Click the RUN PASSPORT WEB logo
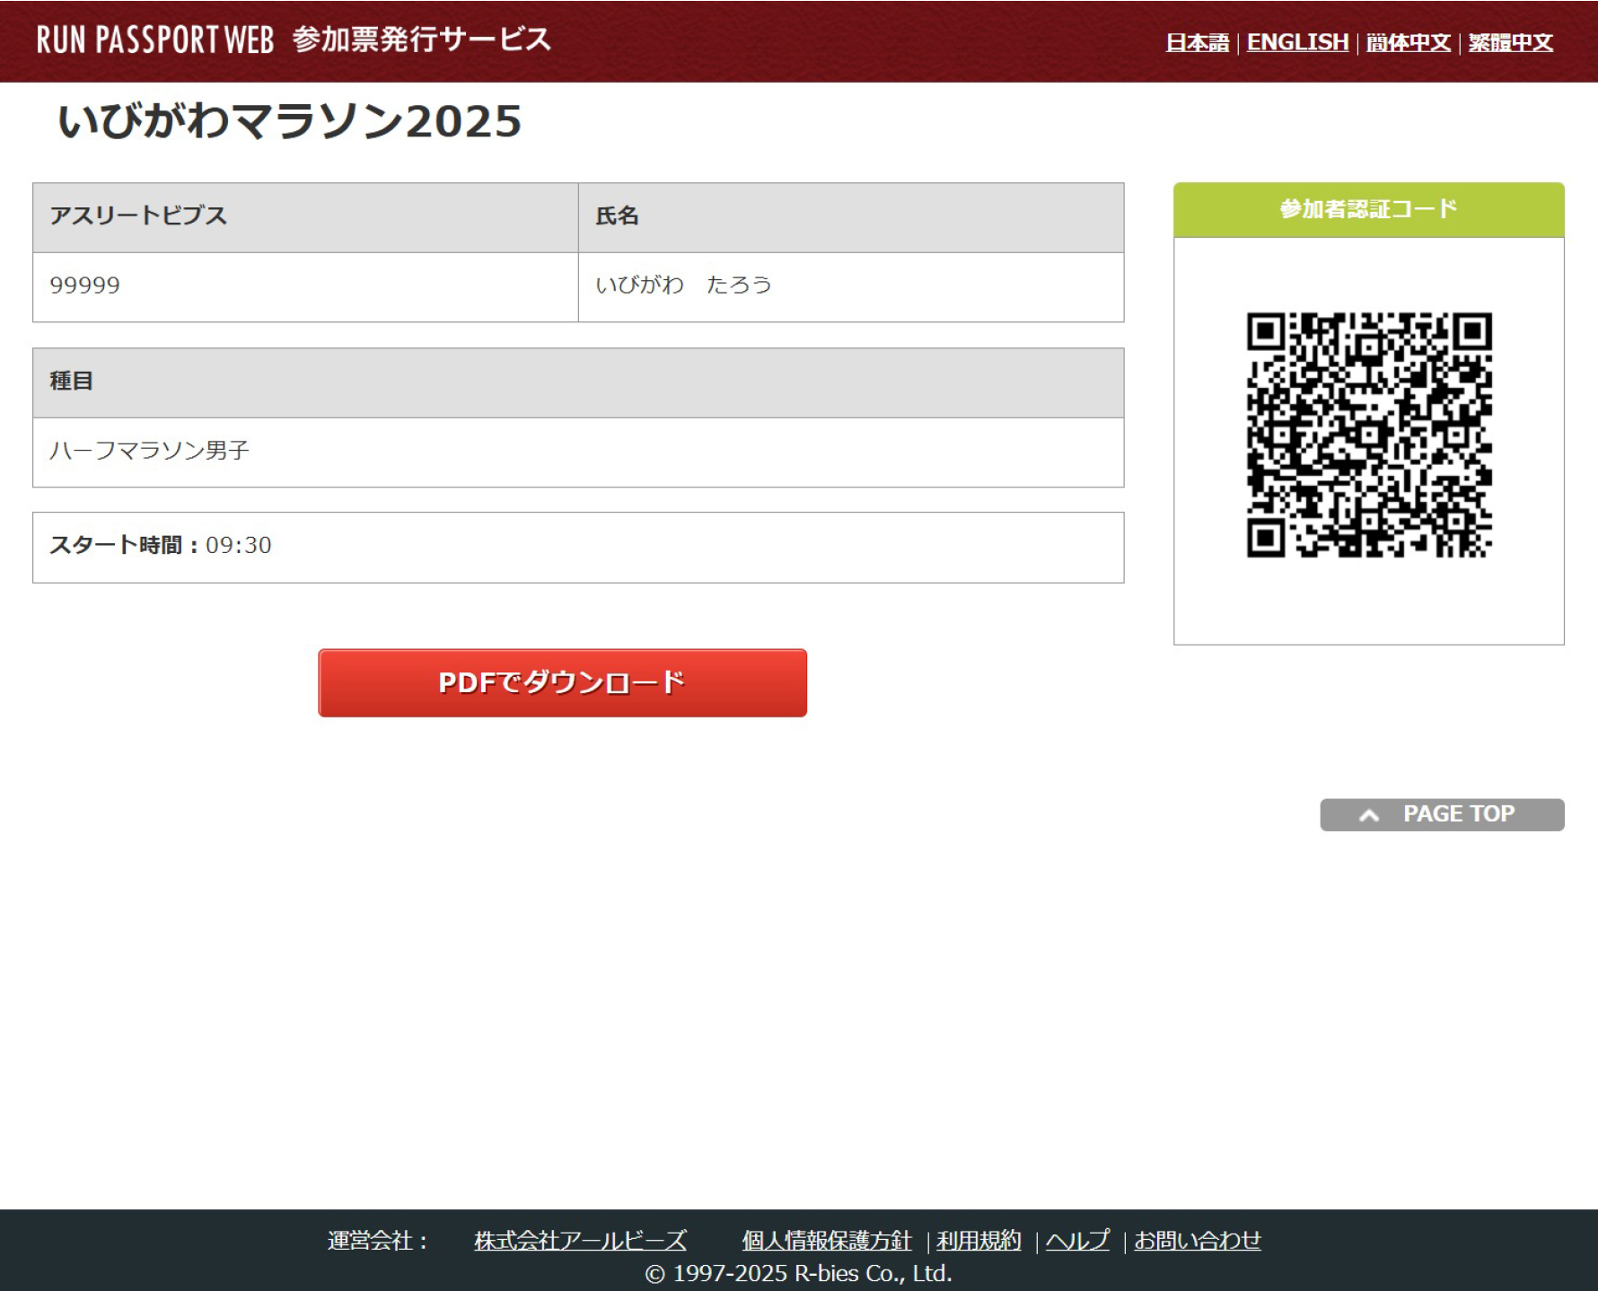This screenshot has height=1291, width=1598. [154, 40]
